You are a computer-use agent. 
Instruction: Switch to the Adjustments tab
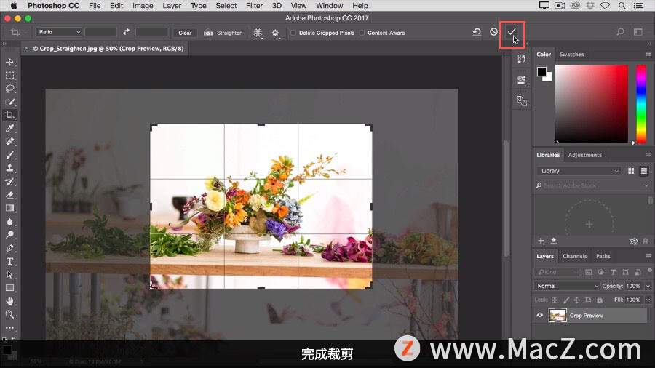pos(585,155)
